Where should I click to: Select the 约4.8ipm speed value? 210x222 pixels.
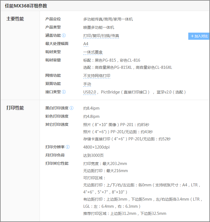[91, 116]
